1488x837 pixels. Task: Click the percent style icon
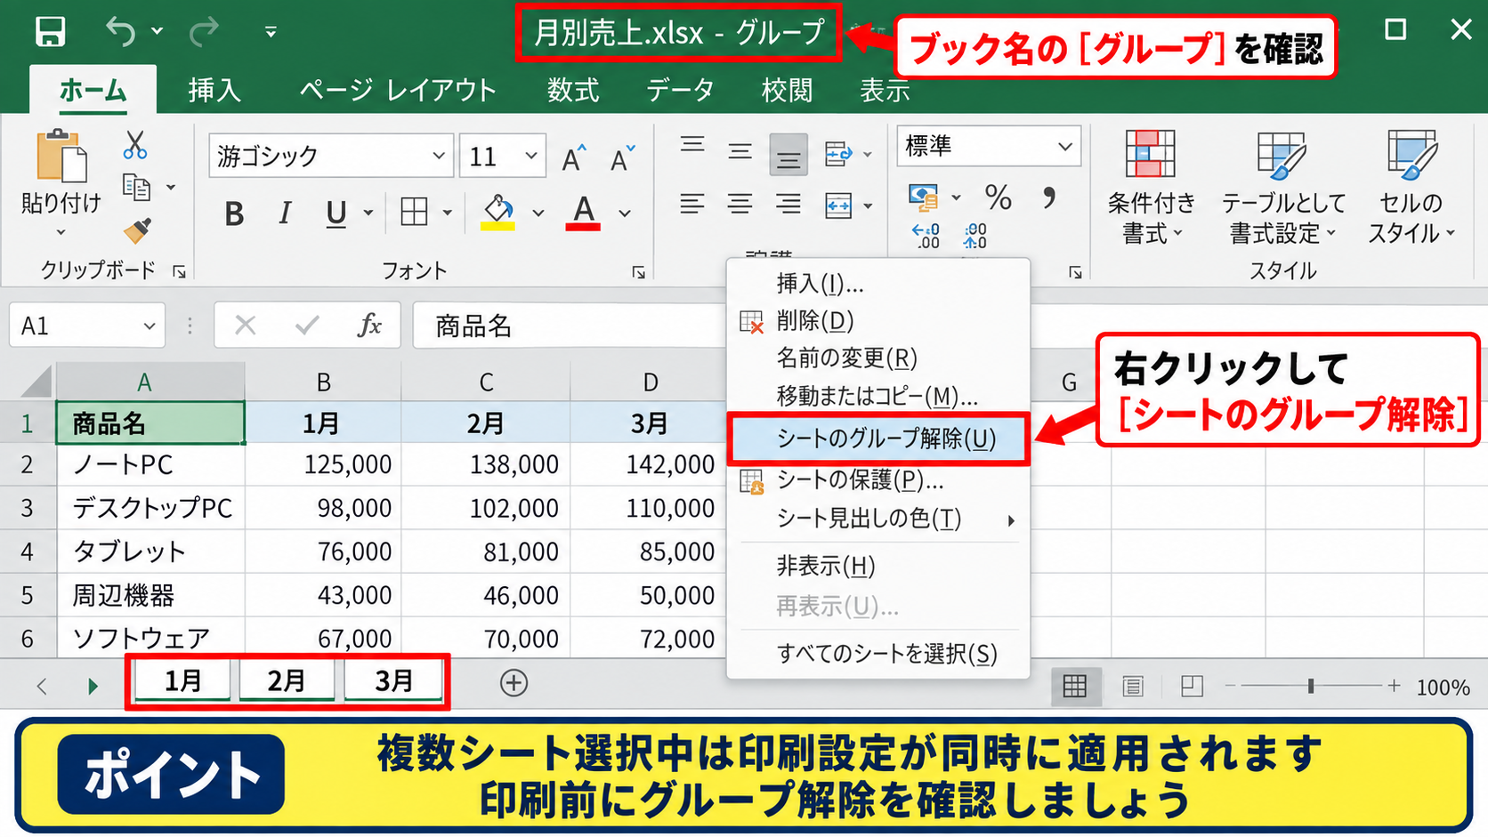coord(998,197)
